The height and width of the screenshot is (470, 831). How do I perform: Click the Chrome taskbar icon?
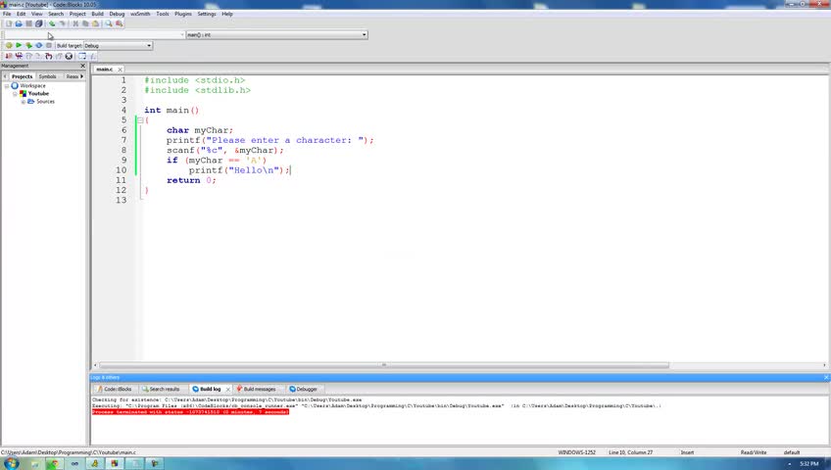click(54, 464)
